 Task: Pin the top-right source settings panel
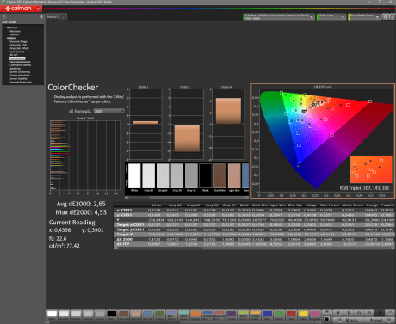point(392,17)
